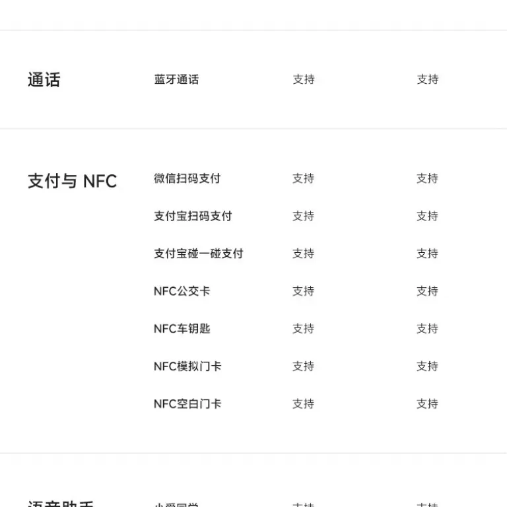Viewport: 507px width, 507px height.
Task: Select the 通话 section heading
Action: point(44,79)
